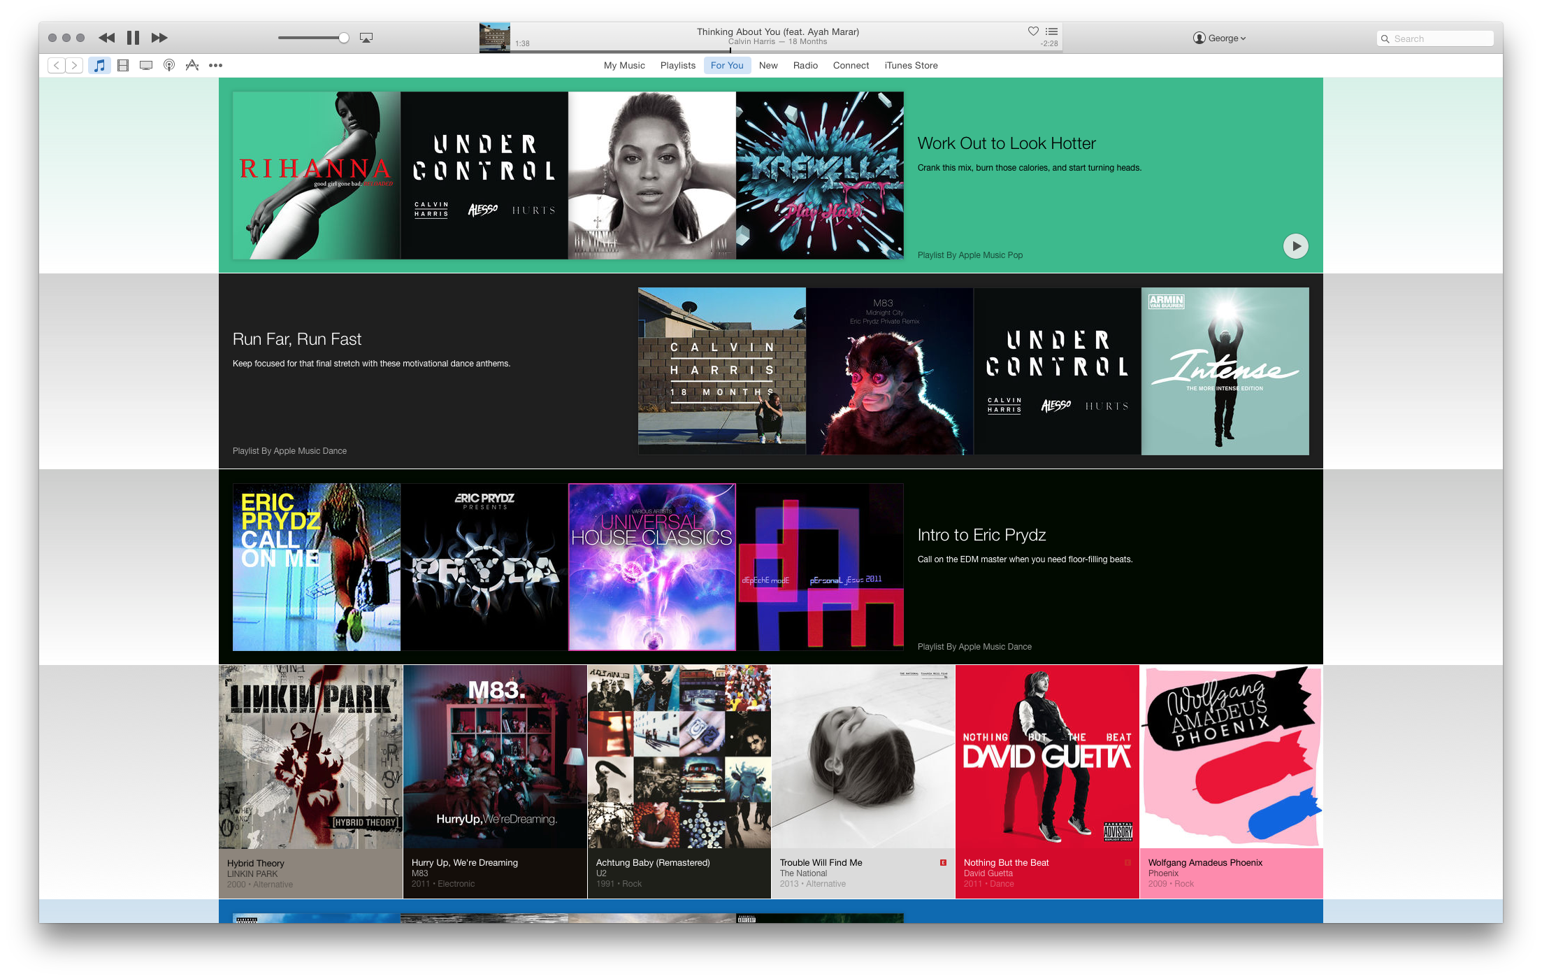1542x979 pixels.
Task: Switch to the My Music tab
Action: (x=624, y=65)
